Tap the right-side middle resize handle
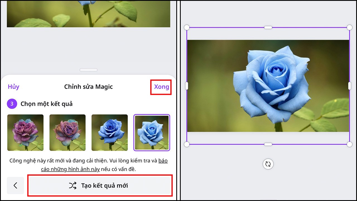357x201 pixels. point(349,86)
